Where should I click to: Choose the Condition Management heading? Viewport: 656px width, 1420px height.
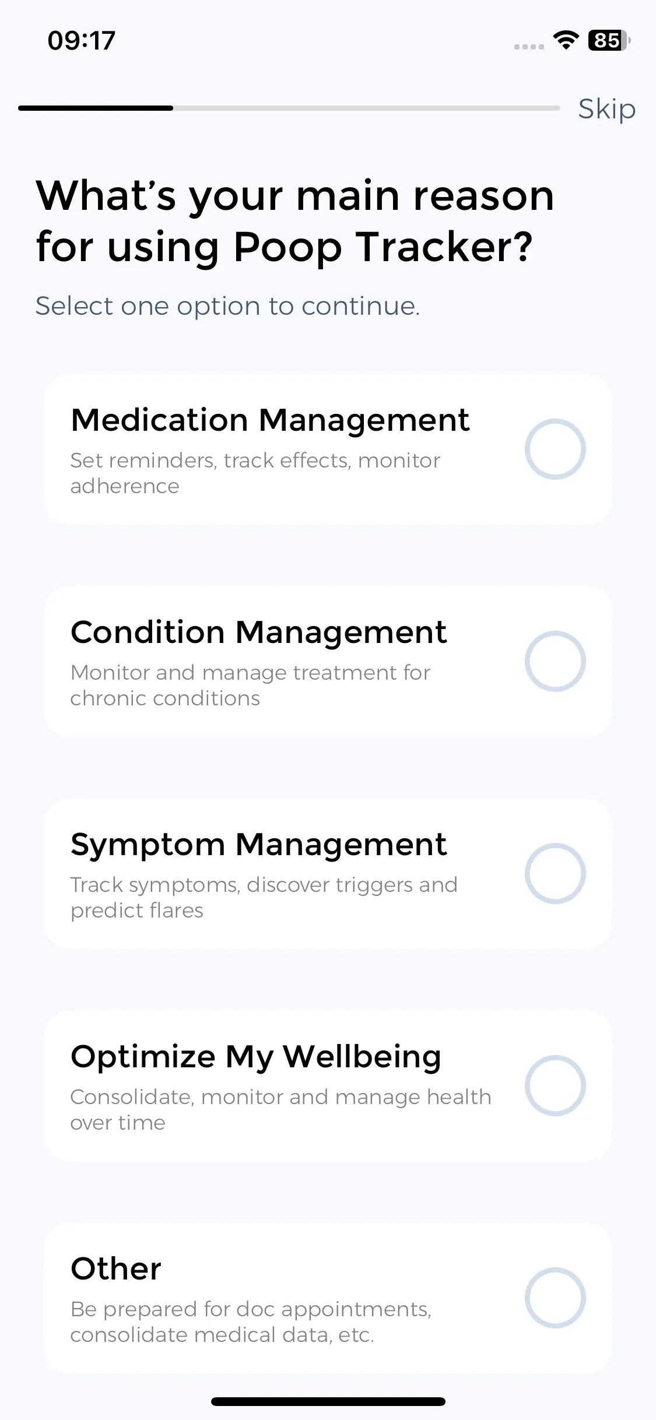pyautogui.click(x=259, y=632)
